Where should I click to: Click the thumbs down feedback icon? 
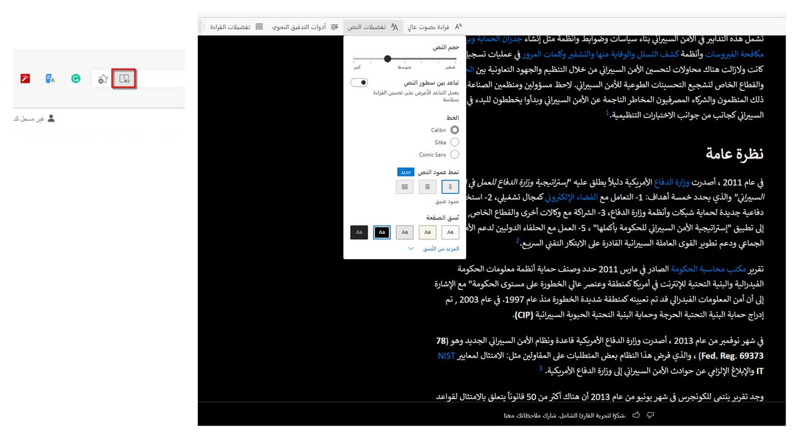point(651,415)
